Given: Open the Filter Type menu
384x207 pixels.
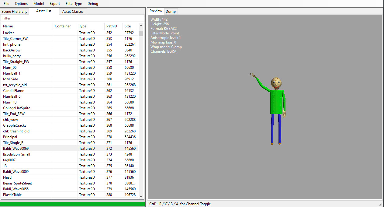Looking at the screenshot, I should pos(74,4).
